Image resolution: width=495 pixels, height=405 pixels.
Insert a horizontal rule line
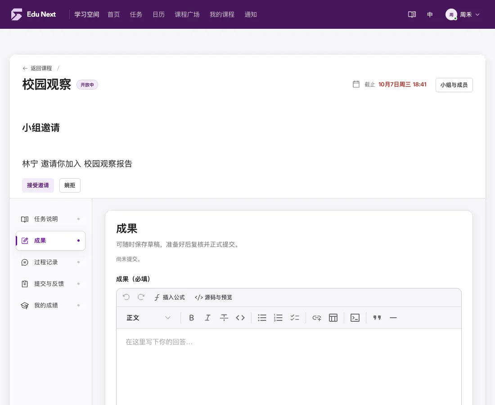(x=393, y=318)
